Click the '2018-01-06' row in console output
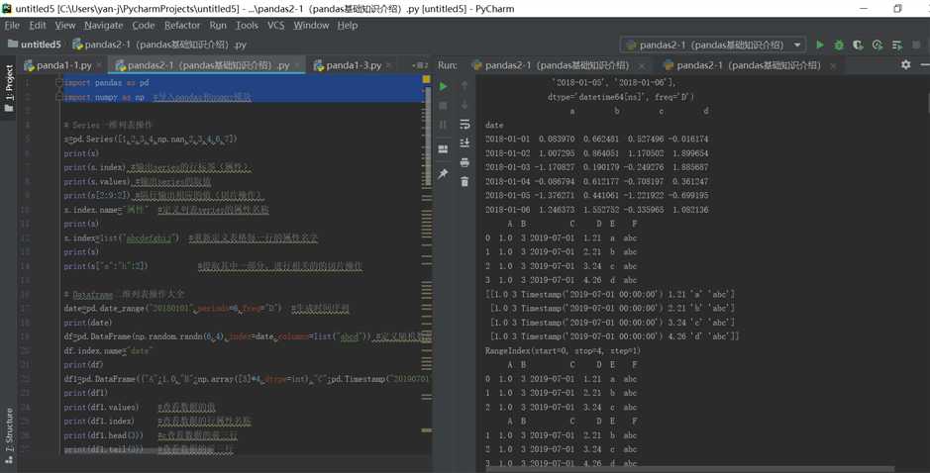Viewport: 930px width, 473px height. [596, 209]
